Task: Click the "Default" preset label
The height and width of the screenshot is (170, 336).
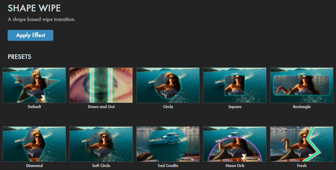Action: [x=34, y=107]
